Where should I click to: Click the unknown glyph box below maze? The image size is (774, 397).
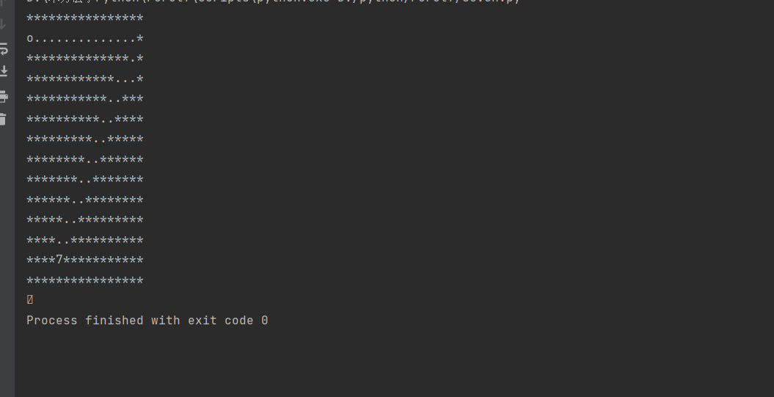[29, 299]
